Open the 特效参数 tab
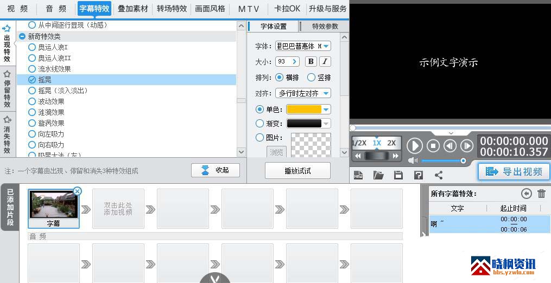 (x=325, y=27)
